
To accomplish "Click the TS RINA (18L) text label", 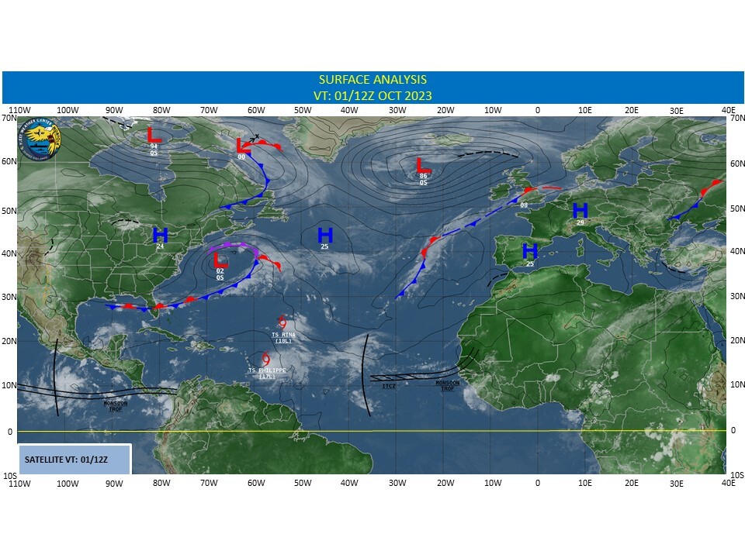I will tap(282, 338).
